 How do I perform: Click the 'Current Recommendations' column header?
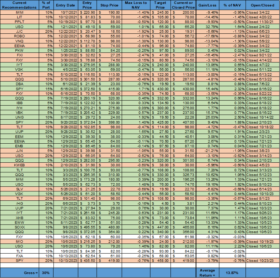19,5
